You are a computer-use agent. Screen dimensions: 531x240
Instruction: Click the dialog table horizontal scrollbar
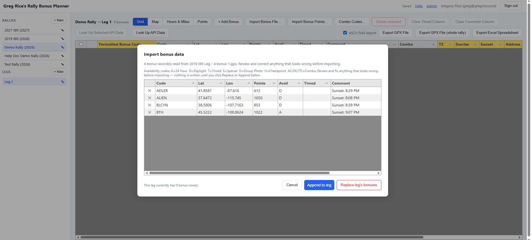[239, 173]
